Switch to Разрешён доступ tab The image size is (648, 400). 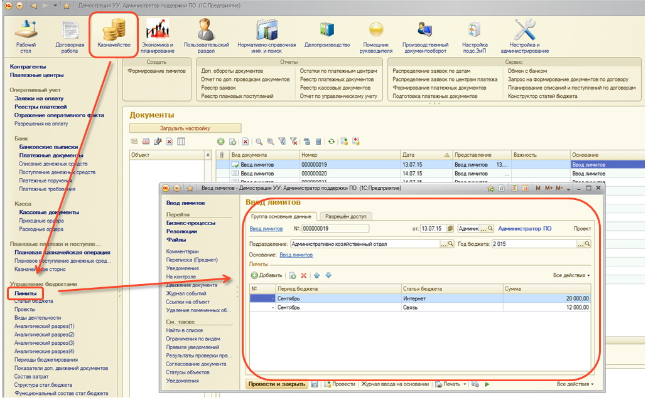[347, 216]
